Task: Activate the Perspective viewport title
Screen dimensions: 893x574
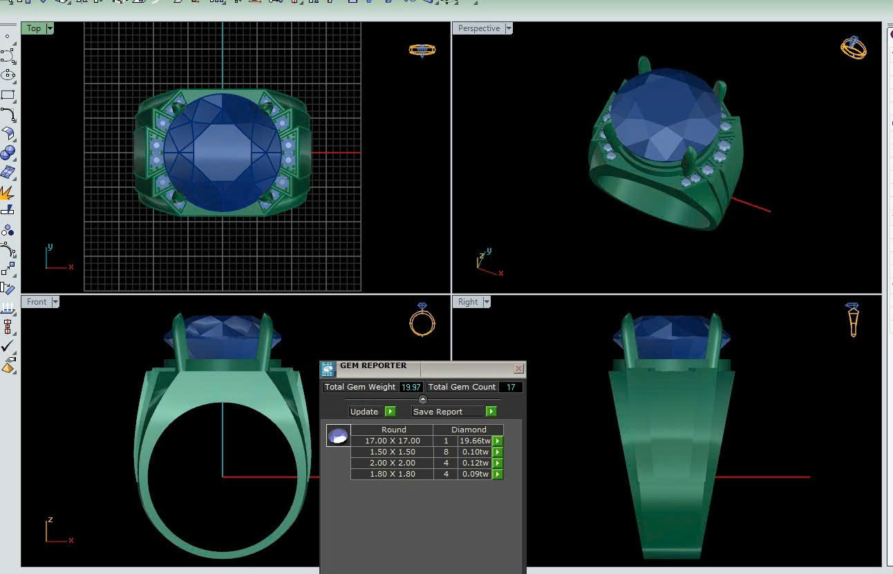Action: point(478,28)
